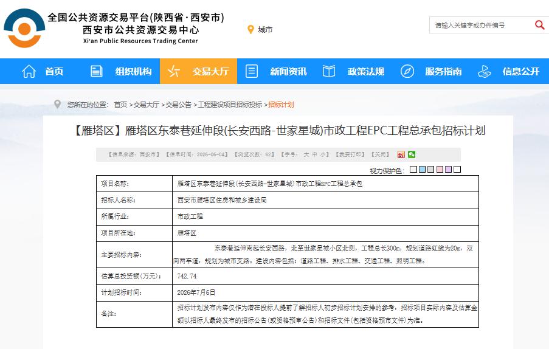Click the 项目名称 value cell text

click(269, 184)
